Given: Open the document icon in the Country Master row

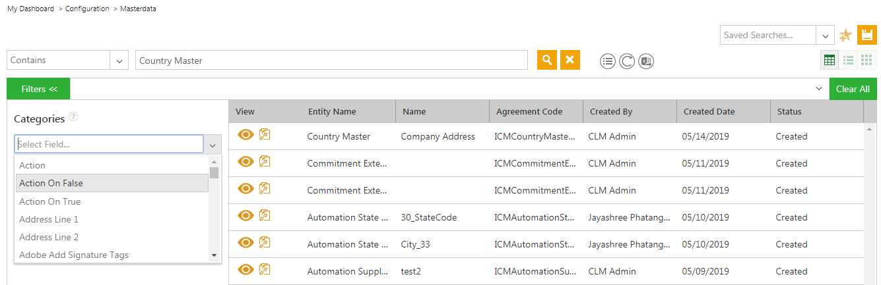Looking at the screenshot, I should coord(265,134).
